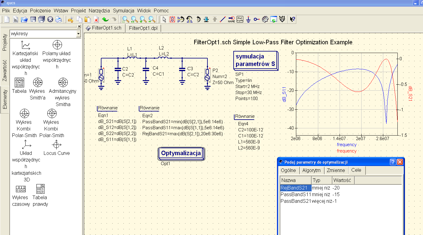Click the Save document toolbar icon
This screenshot has width=423, height=235.
[x=33, y=20]
